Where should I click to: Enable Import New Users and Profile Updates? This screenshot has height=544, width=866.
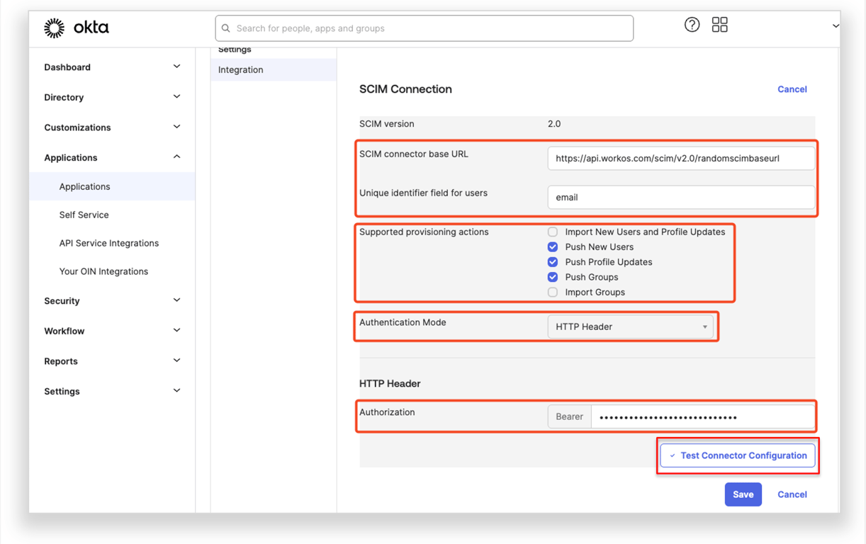click(553, 232)
